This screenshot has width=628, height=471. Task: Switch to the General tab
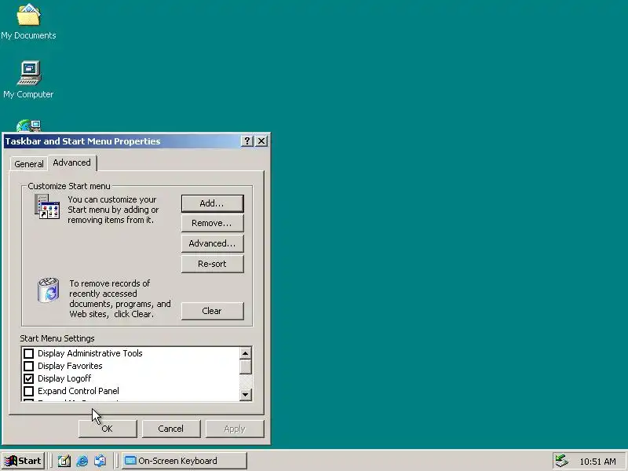coord(29,164)
